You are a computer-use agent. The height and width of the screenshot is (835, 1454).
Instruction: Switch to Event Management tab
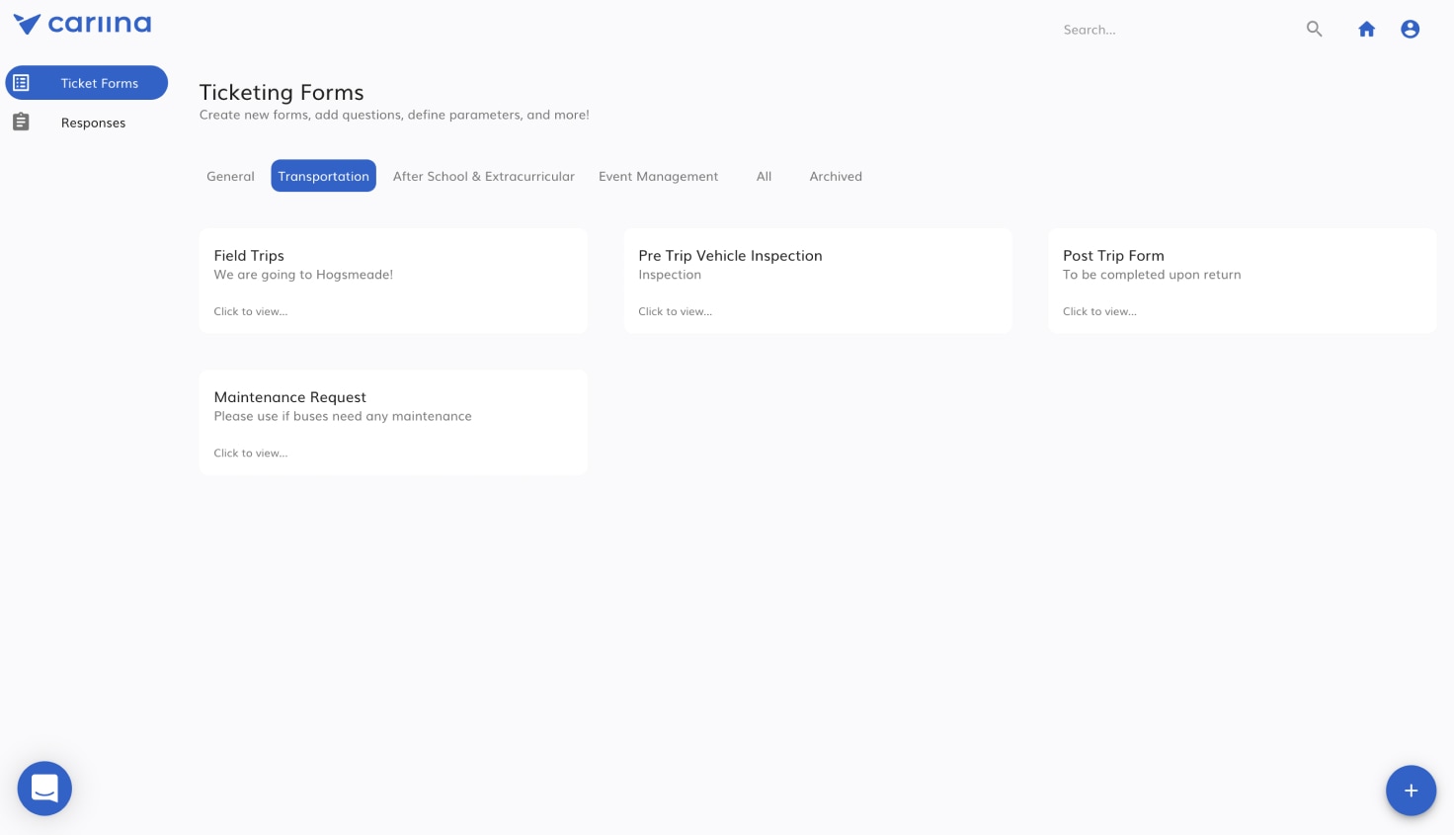[x=658, y=176]
